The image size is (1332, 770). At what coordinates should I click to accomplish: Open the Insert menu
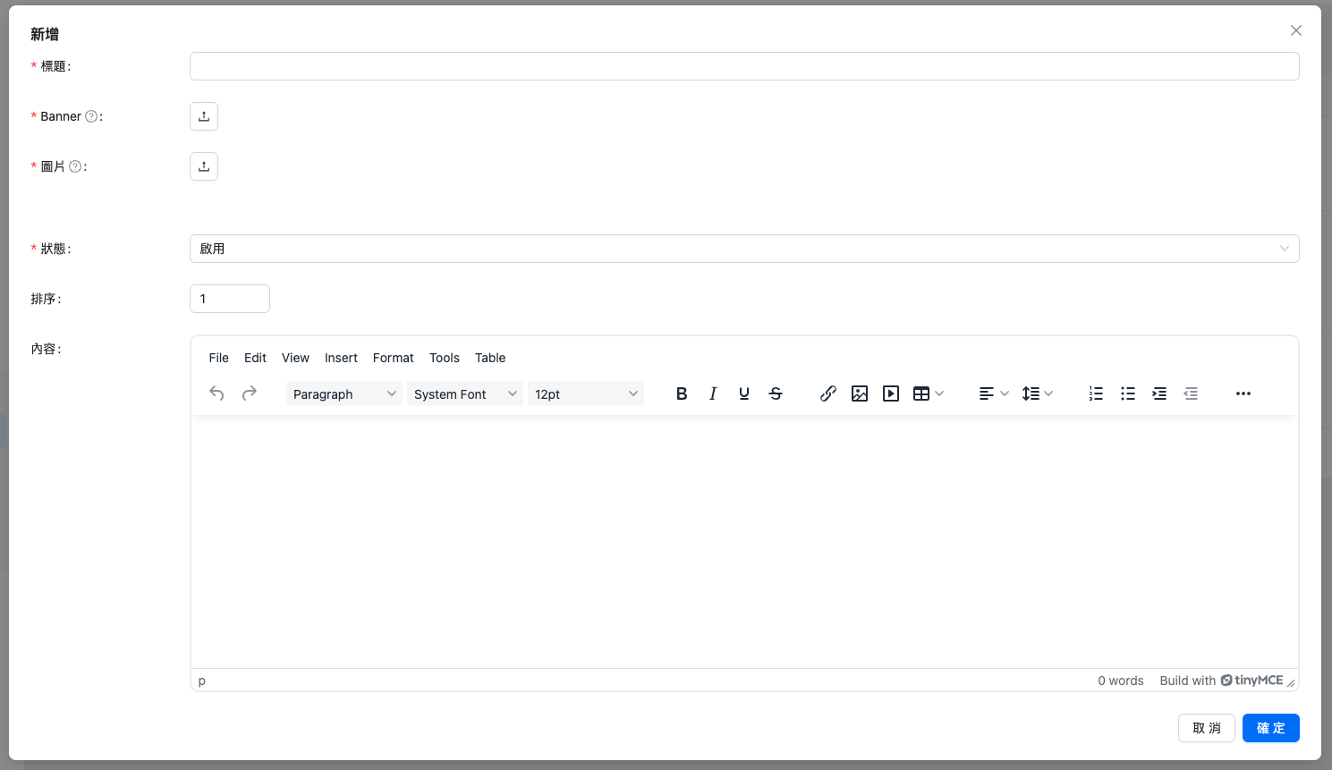click(x=341, y=358)
